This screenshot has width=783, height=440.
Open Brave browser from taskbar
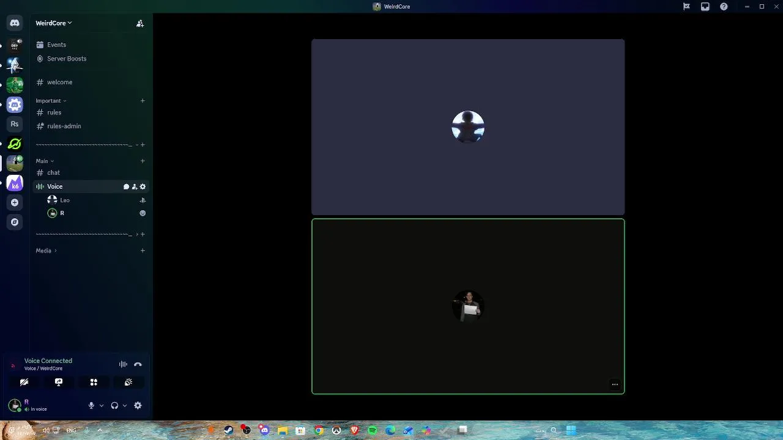pyautogui.click(x=354, y=430)
